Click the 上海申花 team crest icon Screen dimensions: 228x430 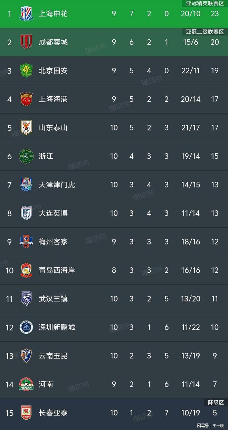(x=26, y=14)
